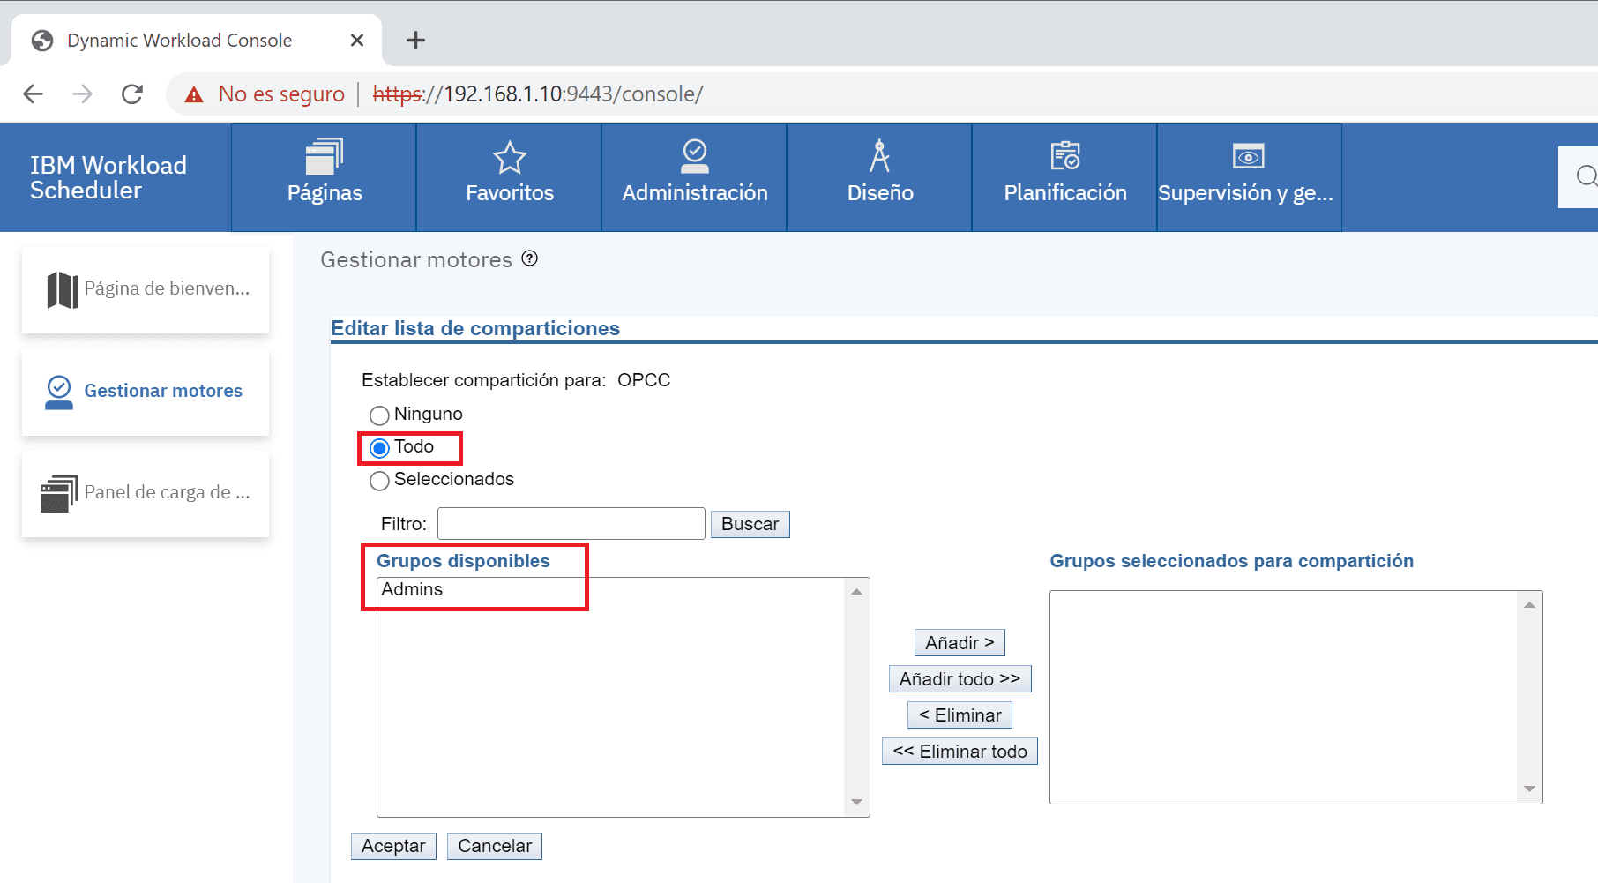Click the Añadir > button

pyautogui.click(x=960, y=643)
